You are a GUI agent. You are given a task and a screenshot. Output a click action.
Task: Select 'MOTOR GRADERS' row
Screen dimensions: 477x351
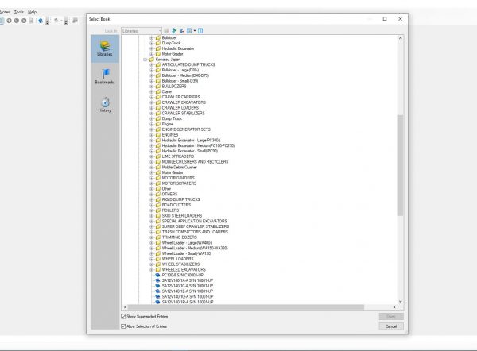pyautogui.click(x=178, y=178)
